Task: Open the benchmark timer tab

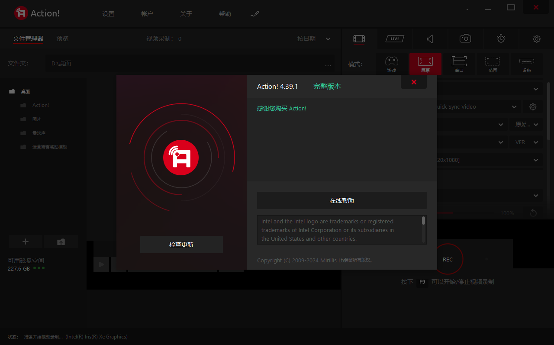Action: [x=501, y=39]
